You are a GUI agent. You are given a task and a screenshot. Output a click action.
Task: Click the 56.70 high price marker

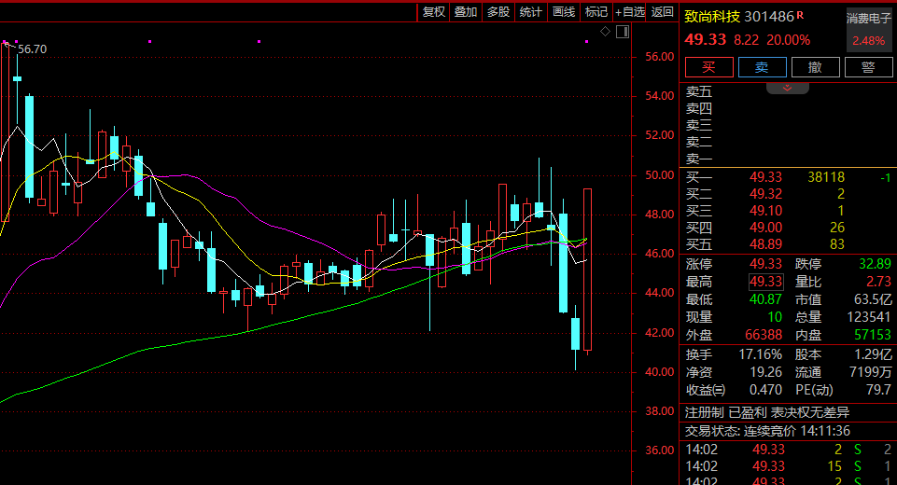coord(32,48)
